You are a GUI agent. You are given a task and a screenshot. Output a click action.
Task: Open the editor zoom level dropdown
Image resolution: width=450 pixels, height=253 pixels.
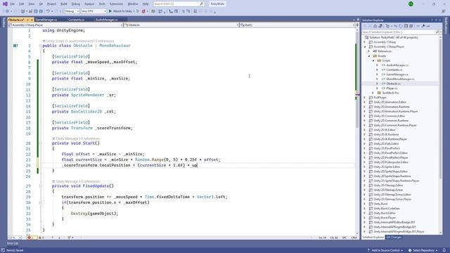point(15,238)
